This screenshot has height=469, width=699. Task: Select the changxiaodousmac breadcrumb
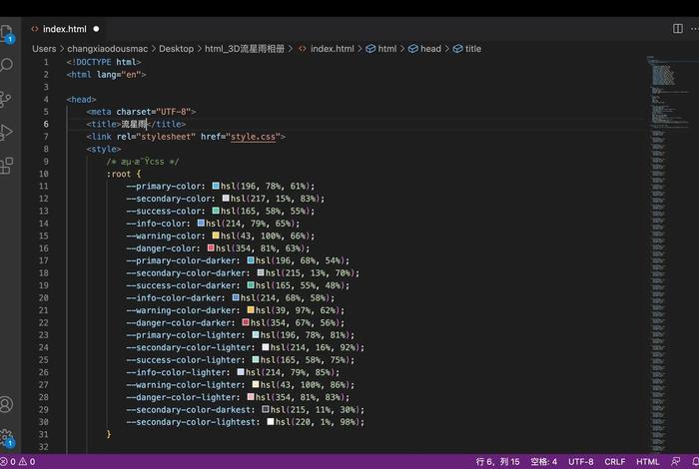pos(108,49)
